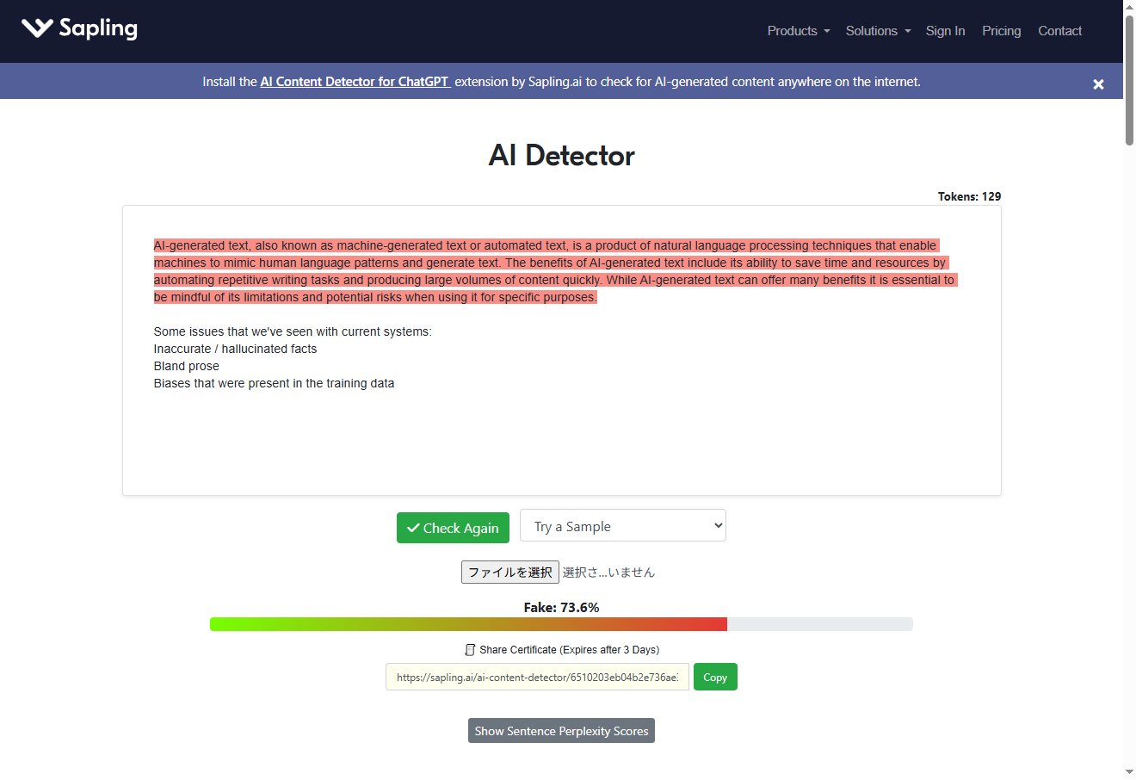
Task: Focus the certificate URL field
Action: point(537,677)
